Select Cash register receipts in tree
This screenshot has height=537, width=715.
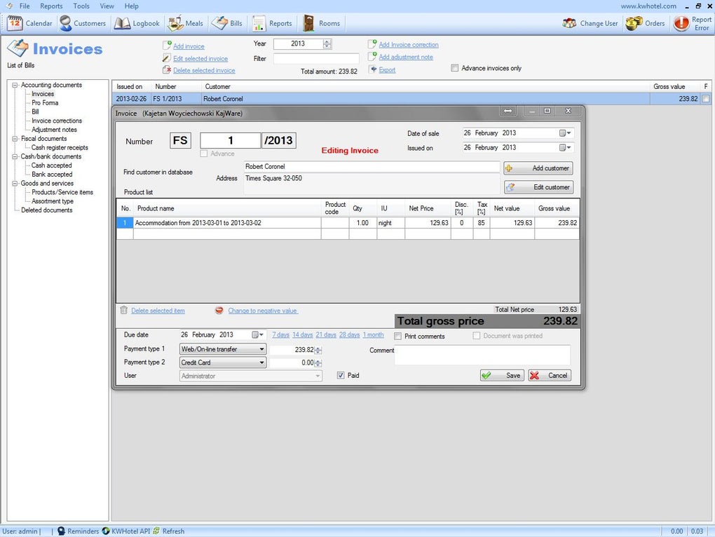pos(60,147)
